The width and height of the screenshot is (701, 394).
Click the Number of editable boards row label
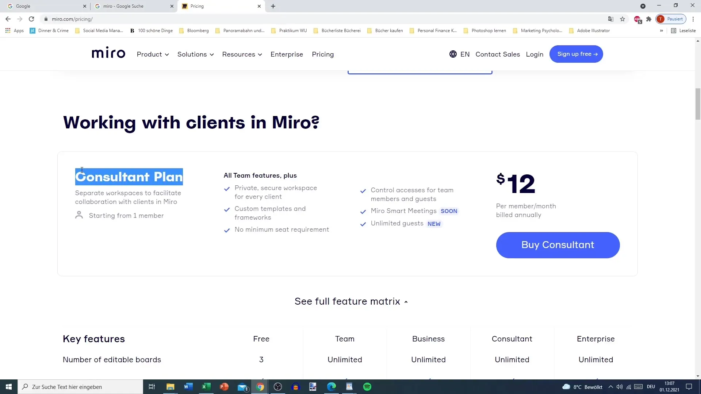coord(112,360)
